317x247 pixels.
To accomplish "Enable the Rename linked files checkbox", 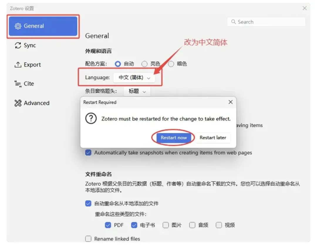I will (88, 239).
